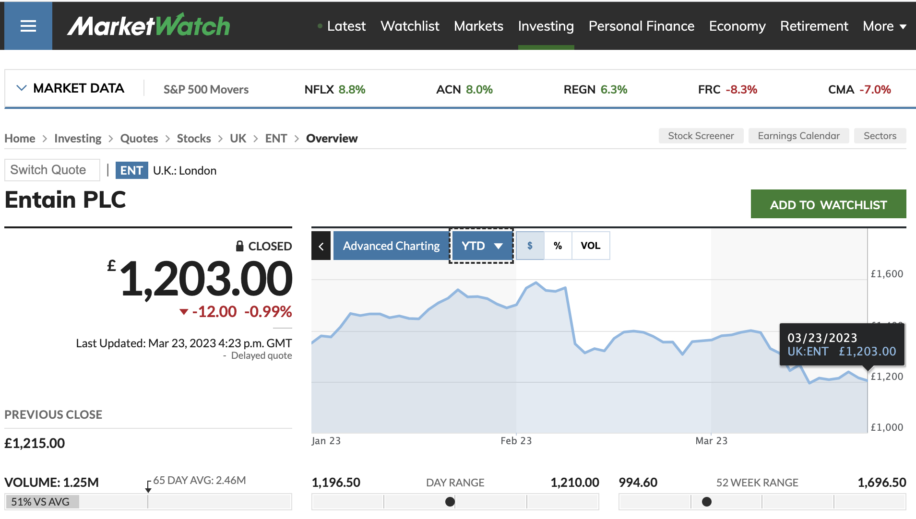Click the closed-market lock icon
916x519 pixels.
tap(239, 246)
